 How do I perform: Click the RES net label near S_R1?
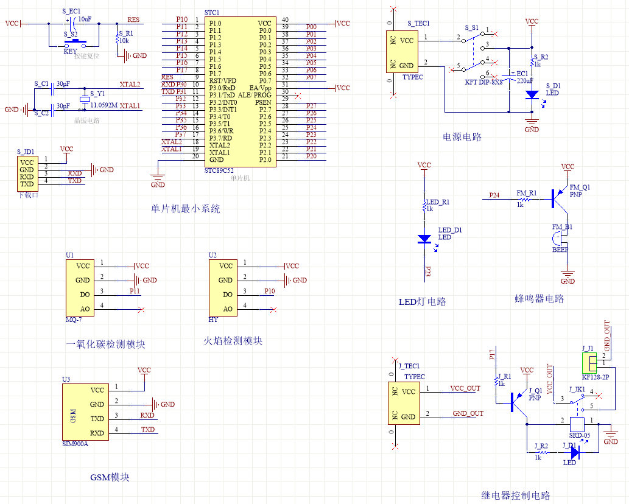pyautogui.click(x=133, y=19)
